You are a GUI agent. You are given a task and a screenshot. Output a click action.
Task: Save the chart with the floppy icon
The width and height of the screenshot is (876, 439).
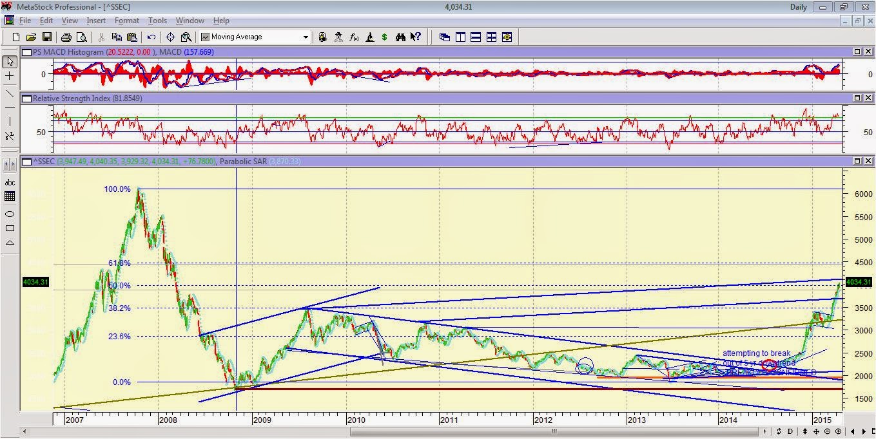46,37
